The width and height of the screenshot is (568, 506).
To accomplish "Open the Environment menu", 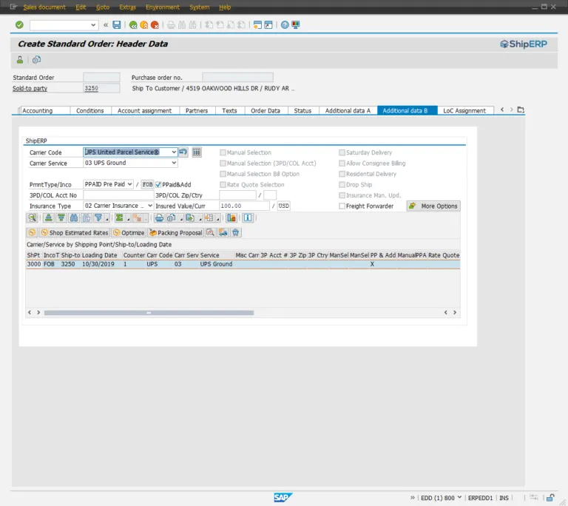I will [x=162, y=7].
